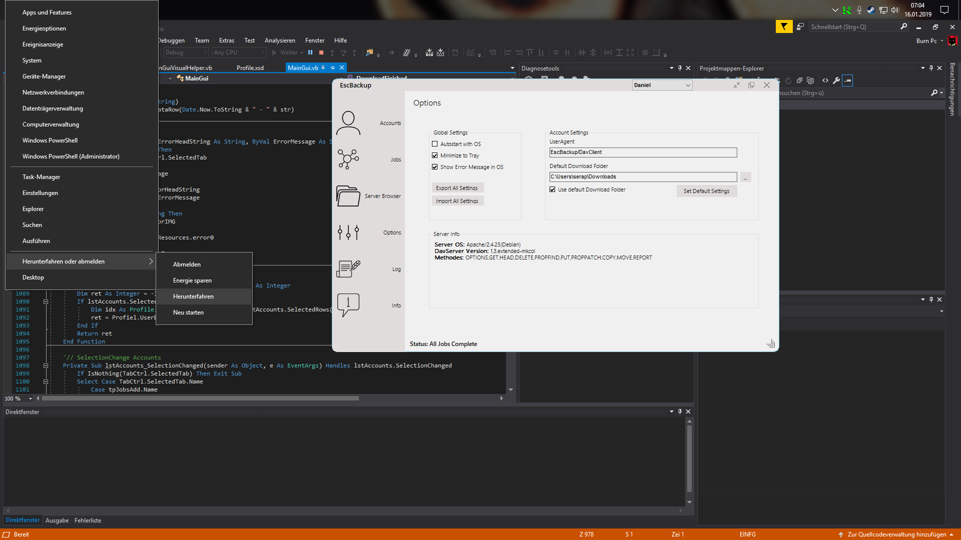Open the Log notepad icon
Screen dimensions: 961x540
(x=348, y=269)
